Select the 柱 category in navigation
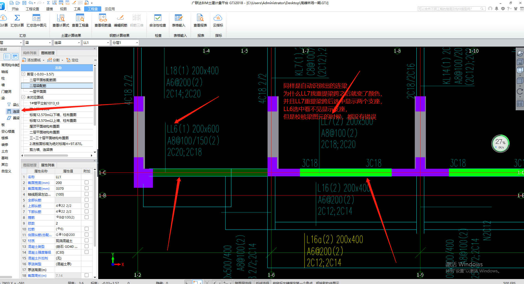 [3, 78]
